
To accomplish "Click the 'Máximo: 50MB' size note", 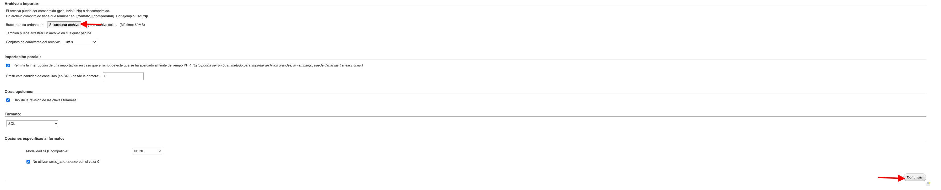I will coord(132,25).
